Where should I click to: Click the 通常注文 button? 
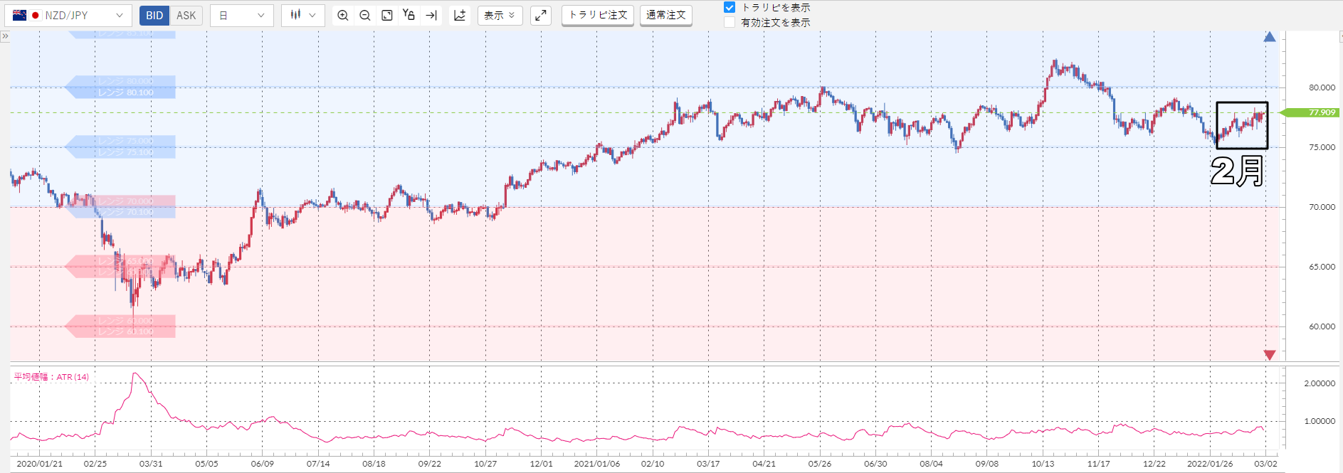pos(666,15)
